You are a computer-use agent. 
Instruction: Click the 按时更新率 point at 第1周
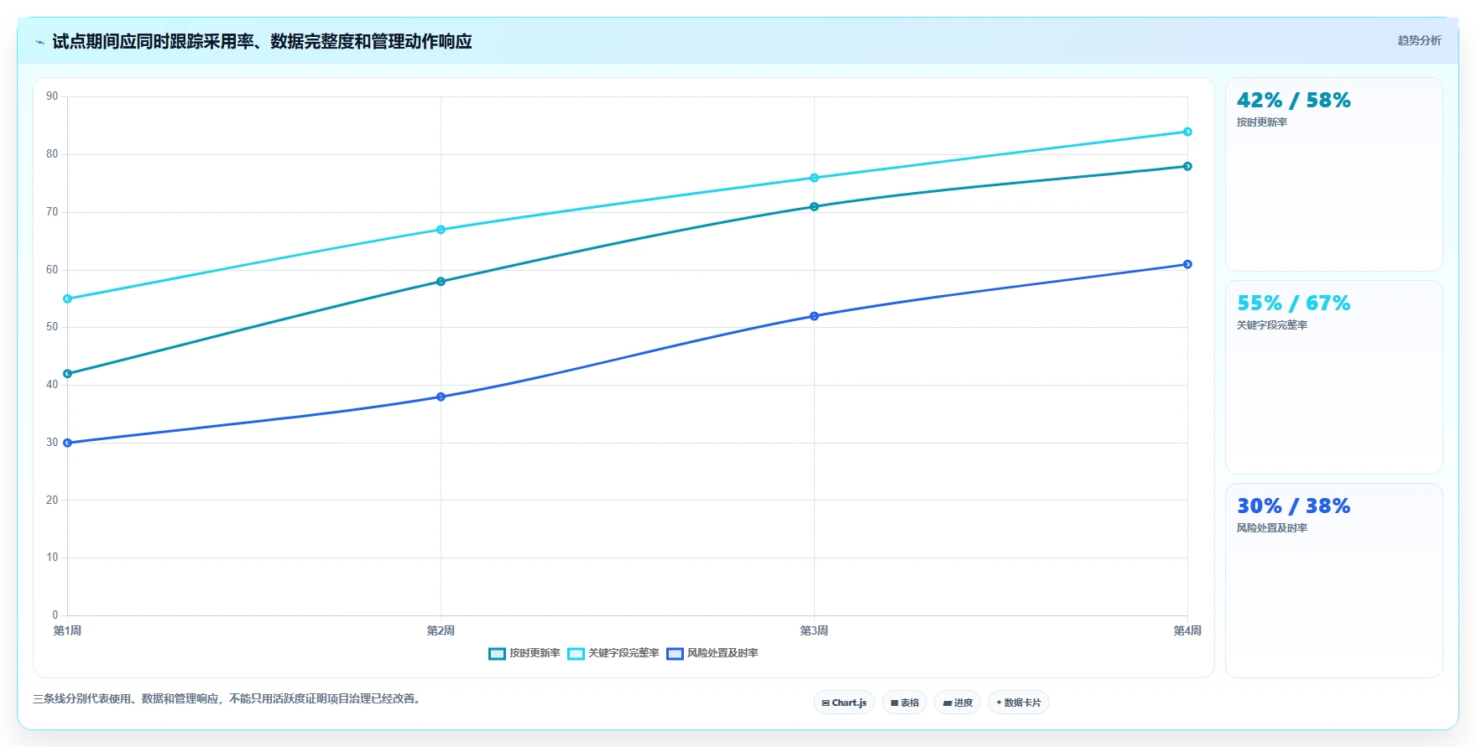click(68, 374)
